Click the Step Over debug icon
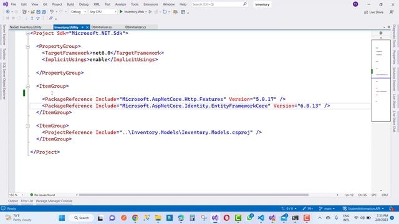Image resolution: width=399 pixels, height=224 pixels. click(x=38, y=18)
